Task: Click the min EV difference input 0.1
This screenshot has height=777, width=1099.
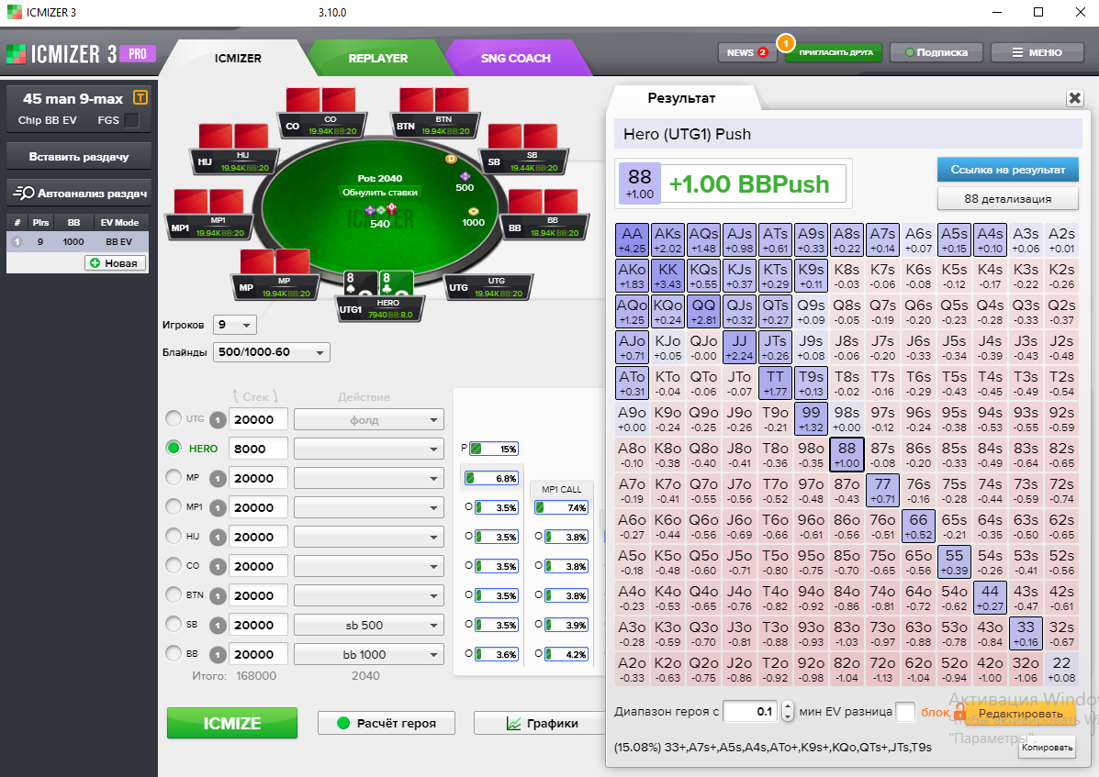Action: coord(749,711)
